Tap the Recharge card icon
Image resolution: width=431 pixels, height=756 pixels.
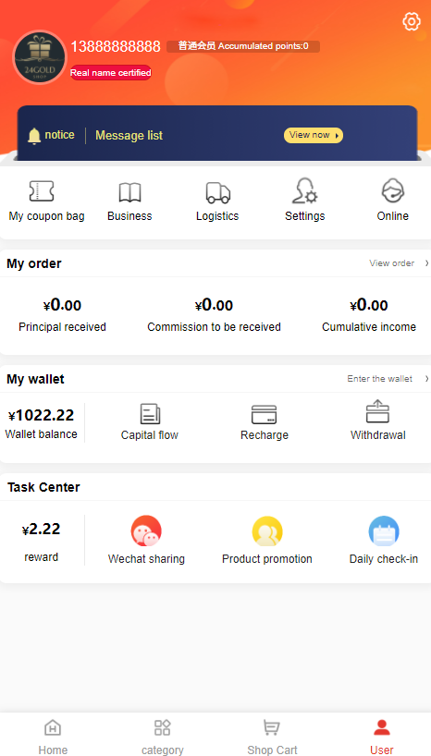[x=264, y=415]
